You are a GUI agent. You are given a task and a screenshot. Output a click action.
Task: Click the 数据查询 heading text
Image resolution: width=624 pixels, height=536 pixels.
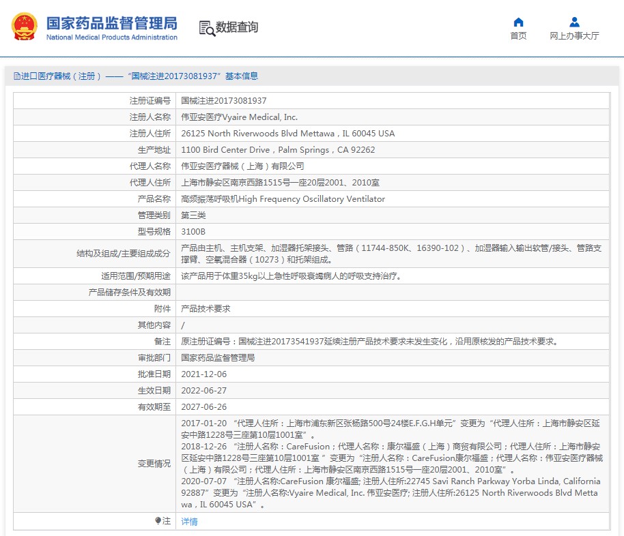point(237,28)
